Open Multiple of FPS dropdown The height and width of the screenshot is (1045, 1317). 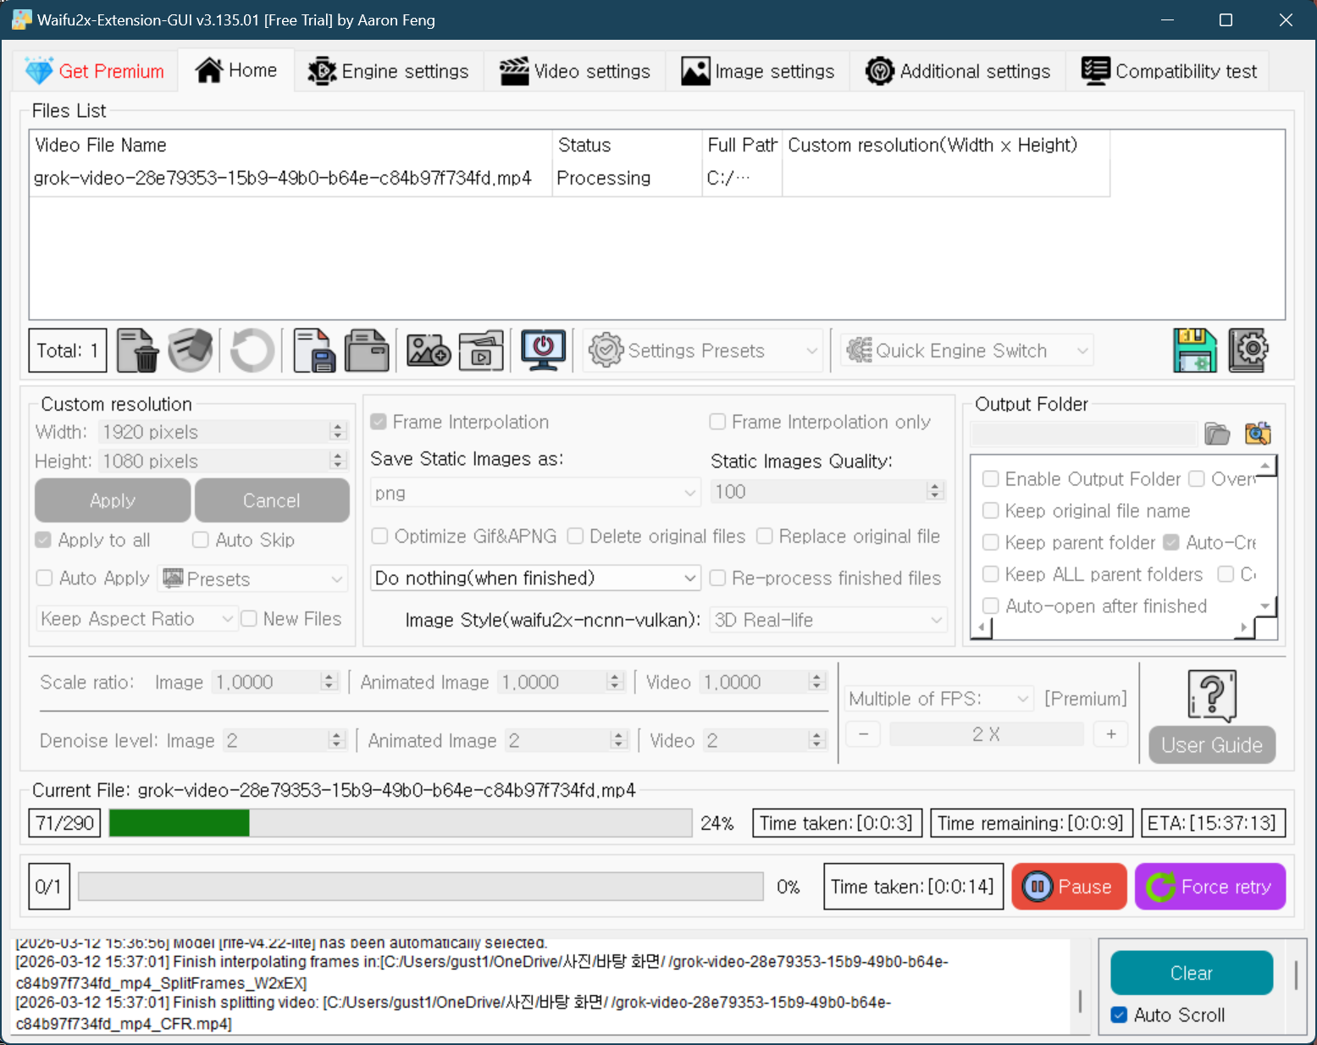click(x=939, y=699)
